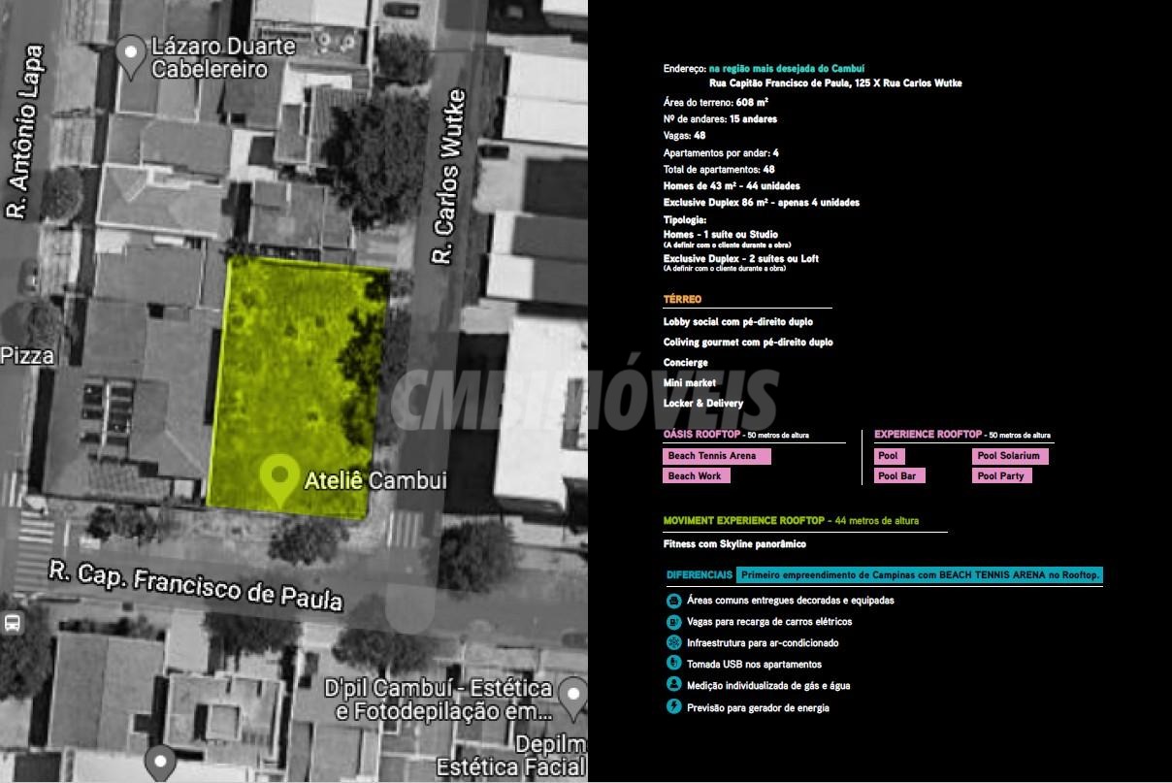The width and height of the screenshot is (1172, 783).
Task: Click the power generator lightning icon
Action: (673, 707)
